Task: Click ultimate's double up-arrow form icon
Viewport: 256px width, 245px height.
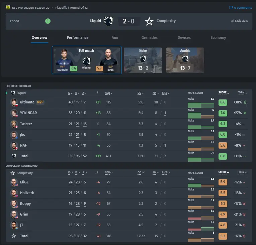Action: [x=245, y=102]
